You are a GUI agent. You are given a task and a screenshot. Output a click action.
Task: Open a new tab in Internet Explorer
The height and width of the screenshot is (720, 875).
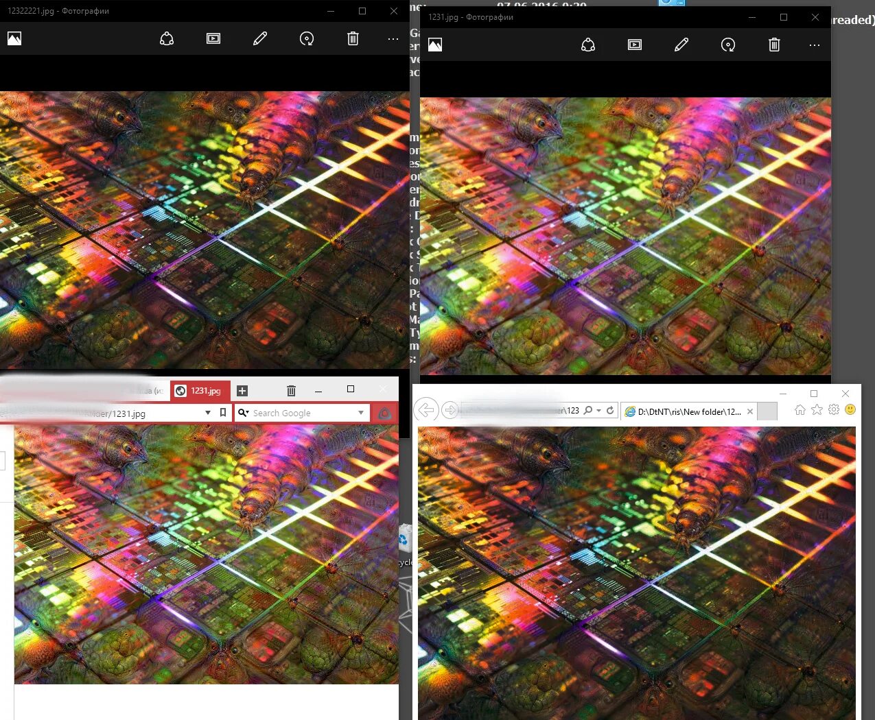[767, 411]
